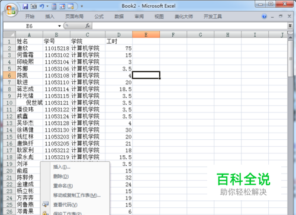The height and width of the screenshot is (215, 296).
Task: Click the cell containing 11053130
Action: [56, 130]
